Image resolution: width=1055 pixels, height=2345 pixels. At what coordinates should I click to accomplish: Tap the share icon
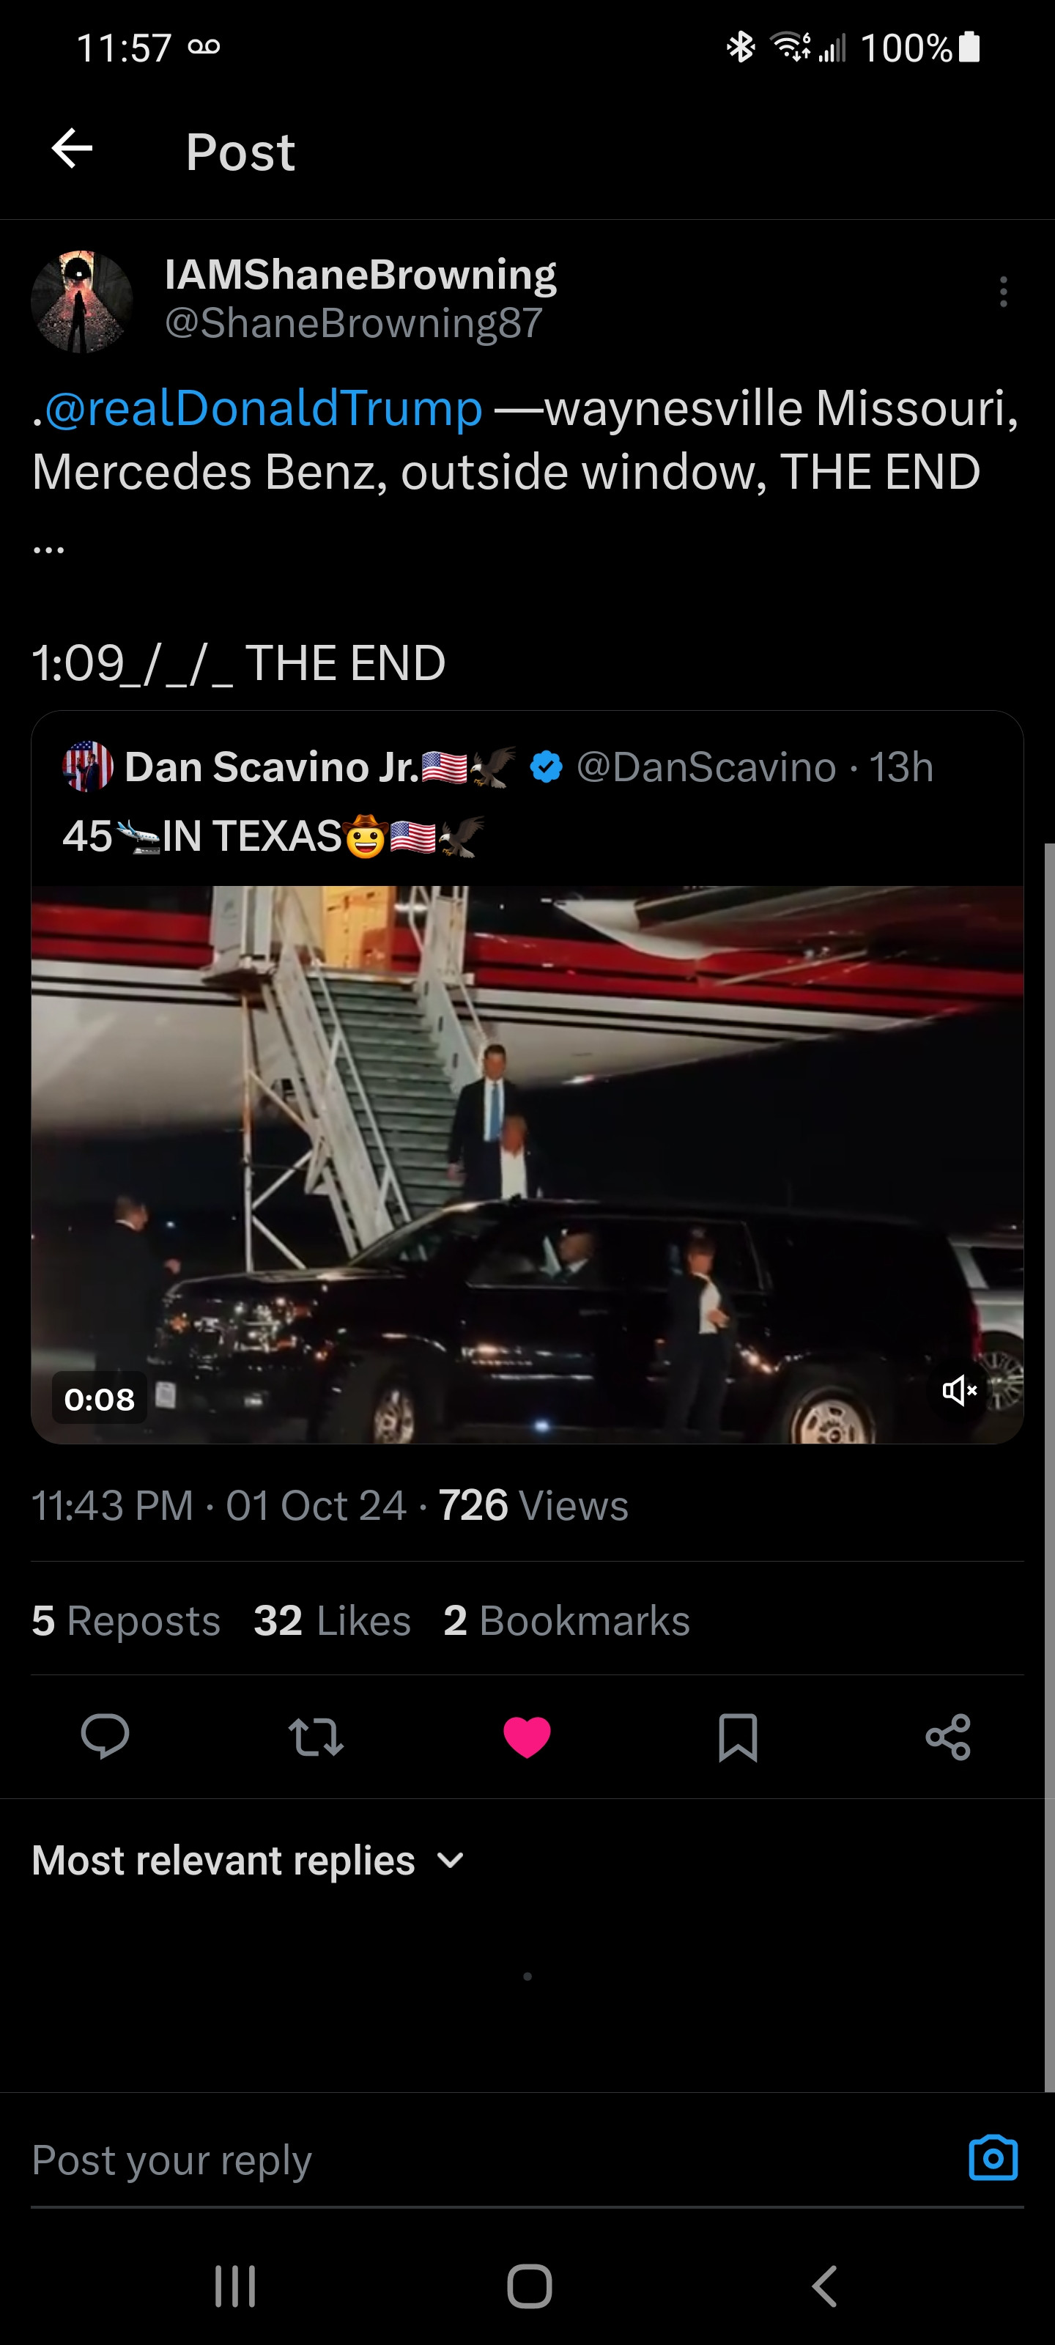click(947, 1735)
